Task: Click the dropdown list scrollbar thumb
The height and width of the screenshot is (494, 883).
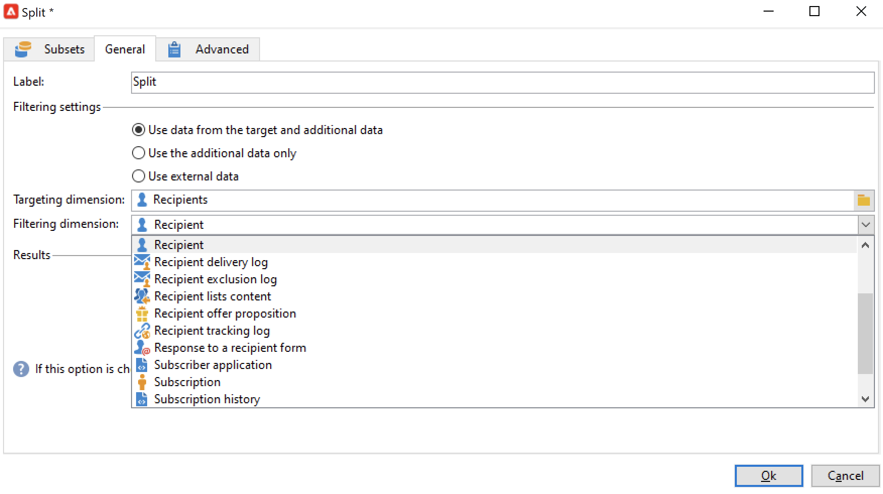Action: (865, 333)
